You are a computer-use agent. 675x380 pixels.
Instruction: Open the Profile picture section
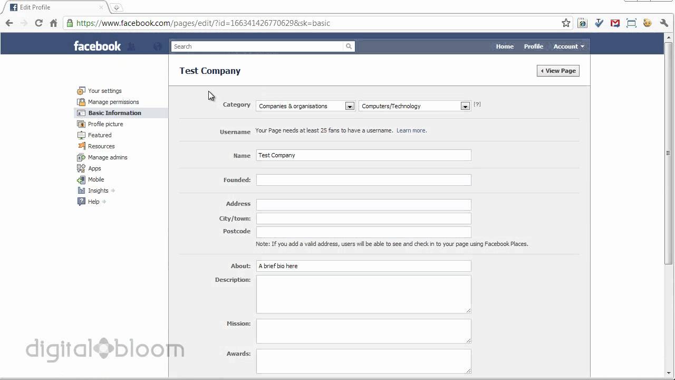point(105,124)
